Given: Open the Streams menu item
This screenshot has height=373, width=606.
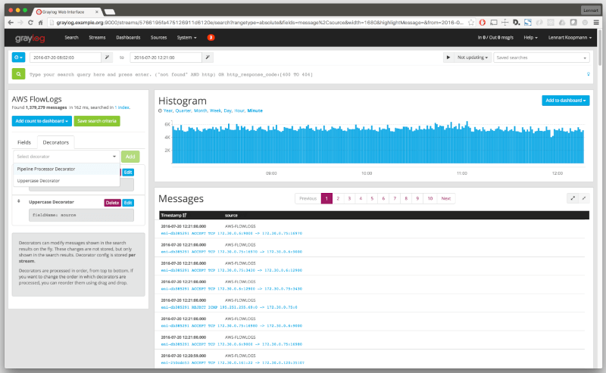Looking at the screenshot, I should (x=97, y=38).
